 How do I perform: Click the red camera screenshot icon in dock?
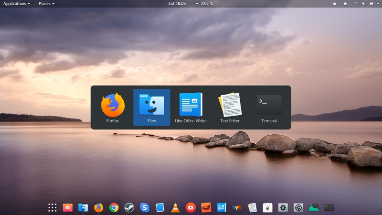tap(68, 207)
